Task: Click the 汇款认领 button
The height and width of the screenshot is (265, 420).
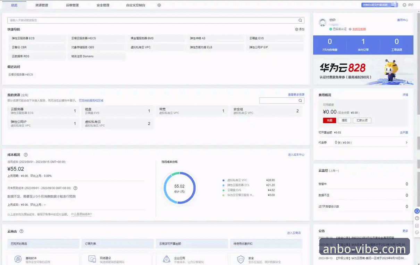Action: (362, 121)
